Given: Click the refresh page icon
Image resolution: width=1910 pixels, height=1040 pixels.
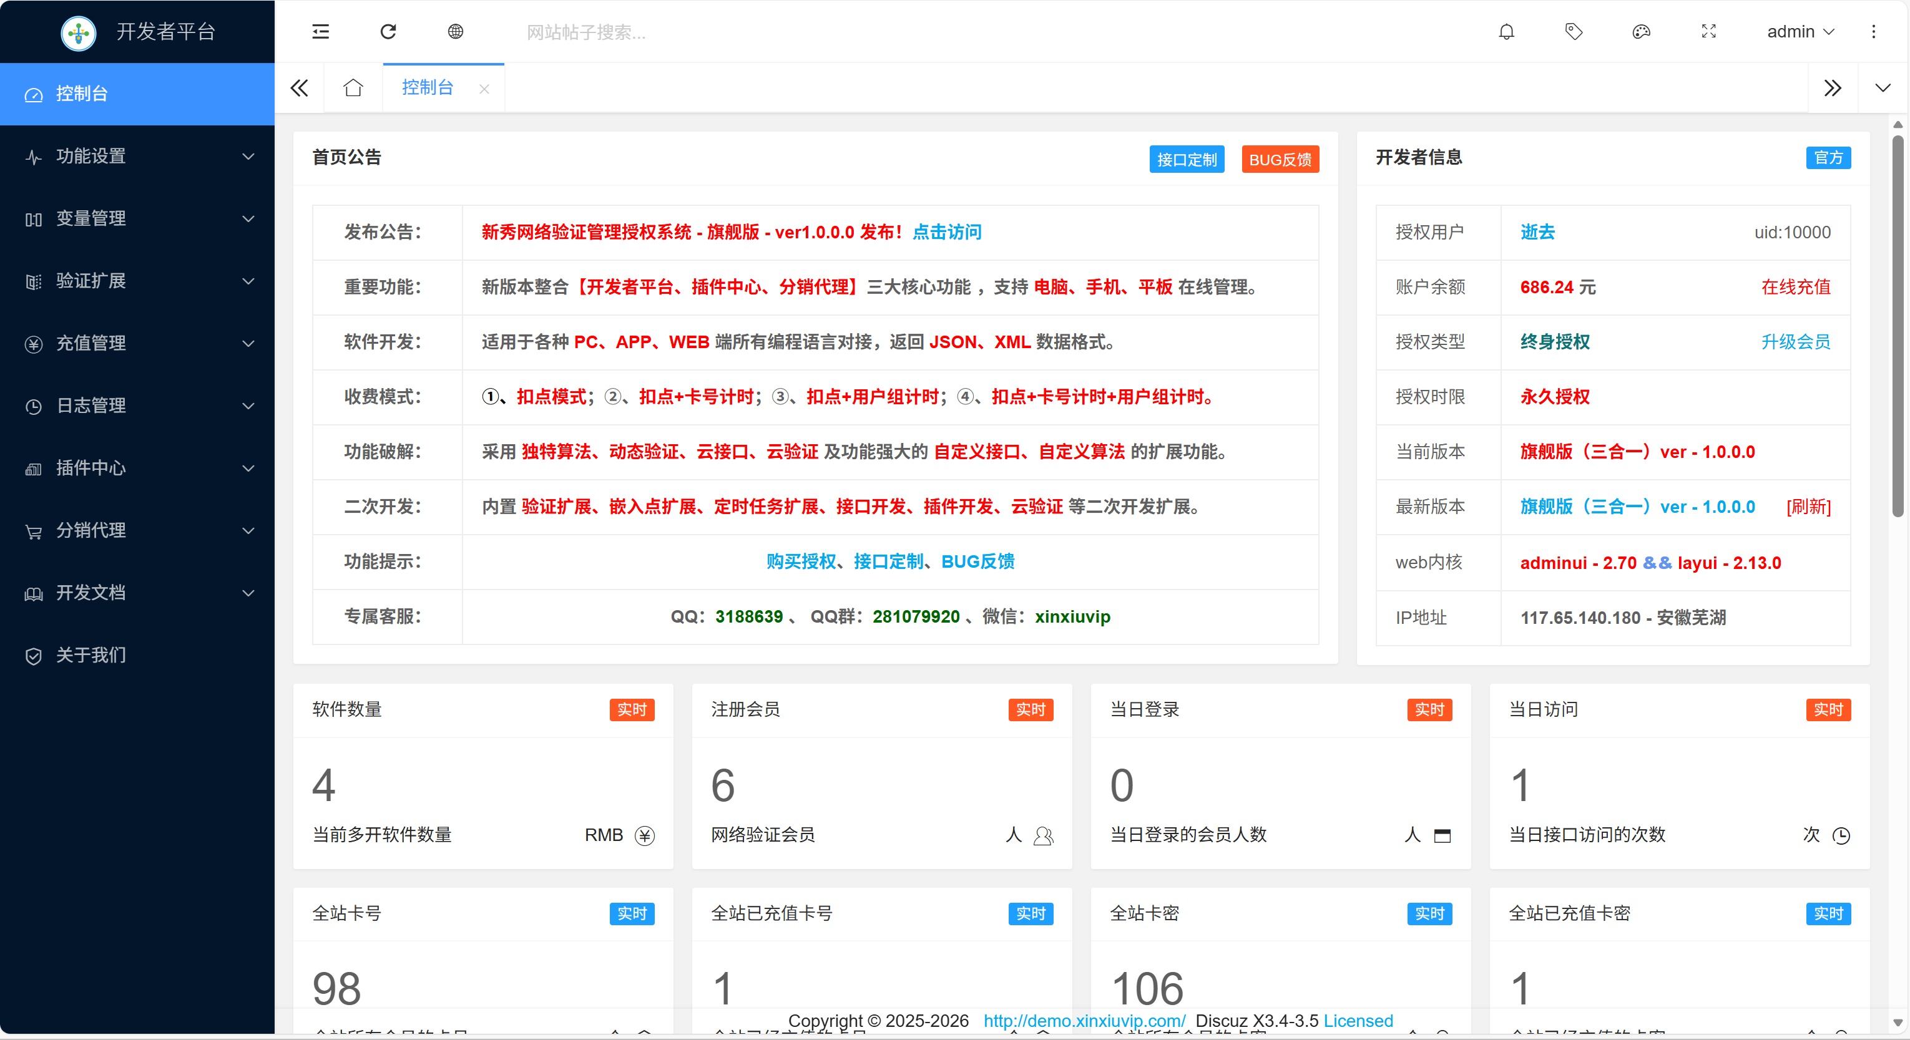Looking at the screenshot, I should [388, 31].
